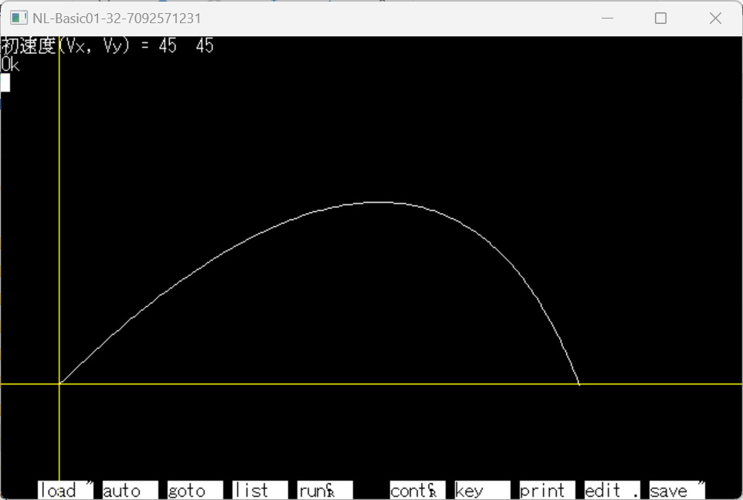Click the 'load' function key label

pos(66,490)
